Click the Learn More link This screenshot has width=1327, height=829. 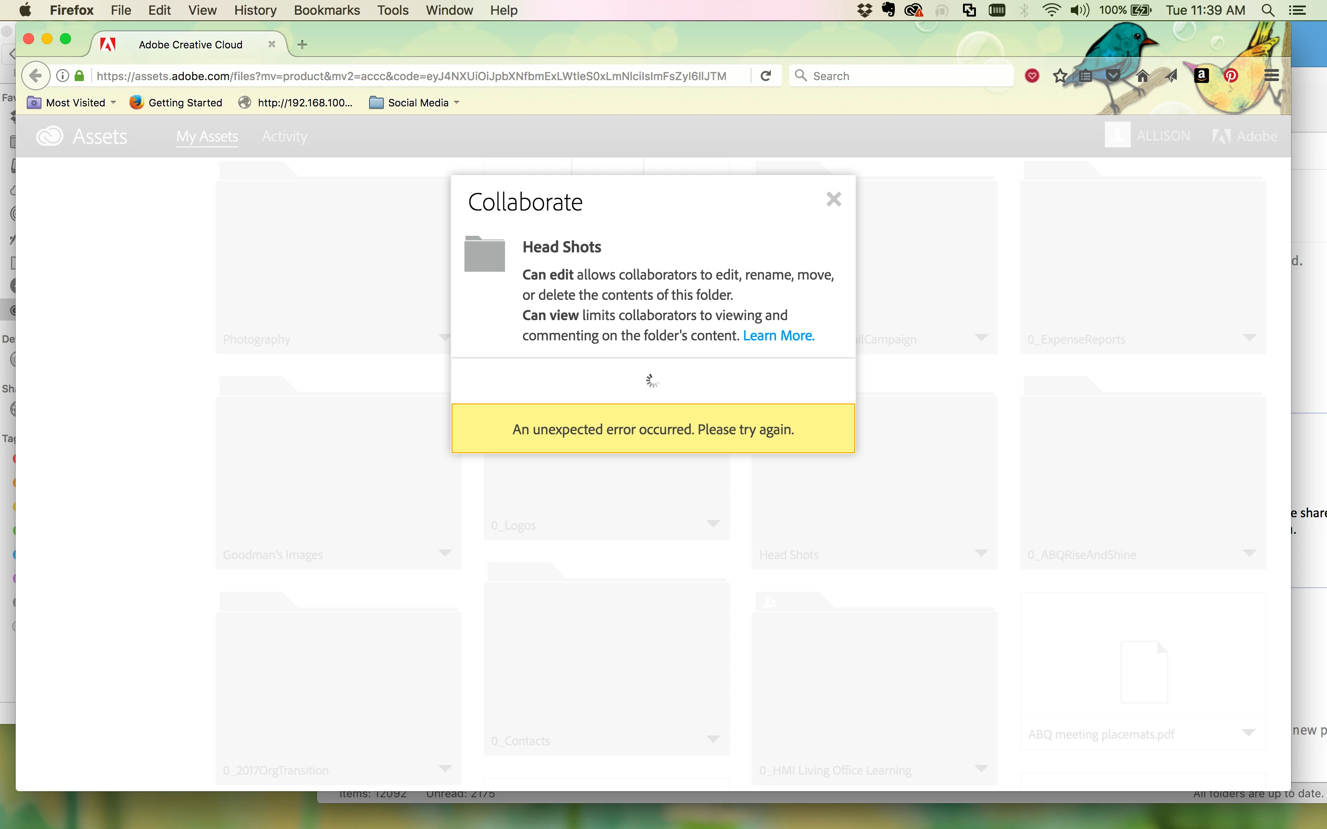click(778, 336)
